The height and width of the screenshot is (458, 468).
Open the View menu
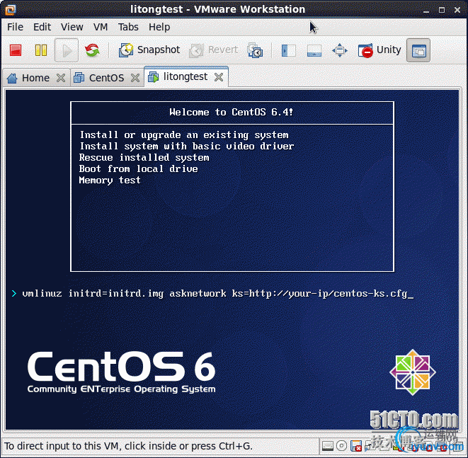click(x=72, y=27)
